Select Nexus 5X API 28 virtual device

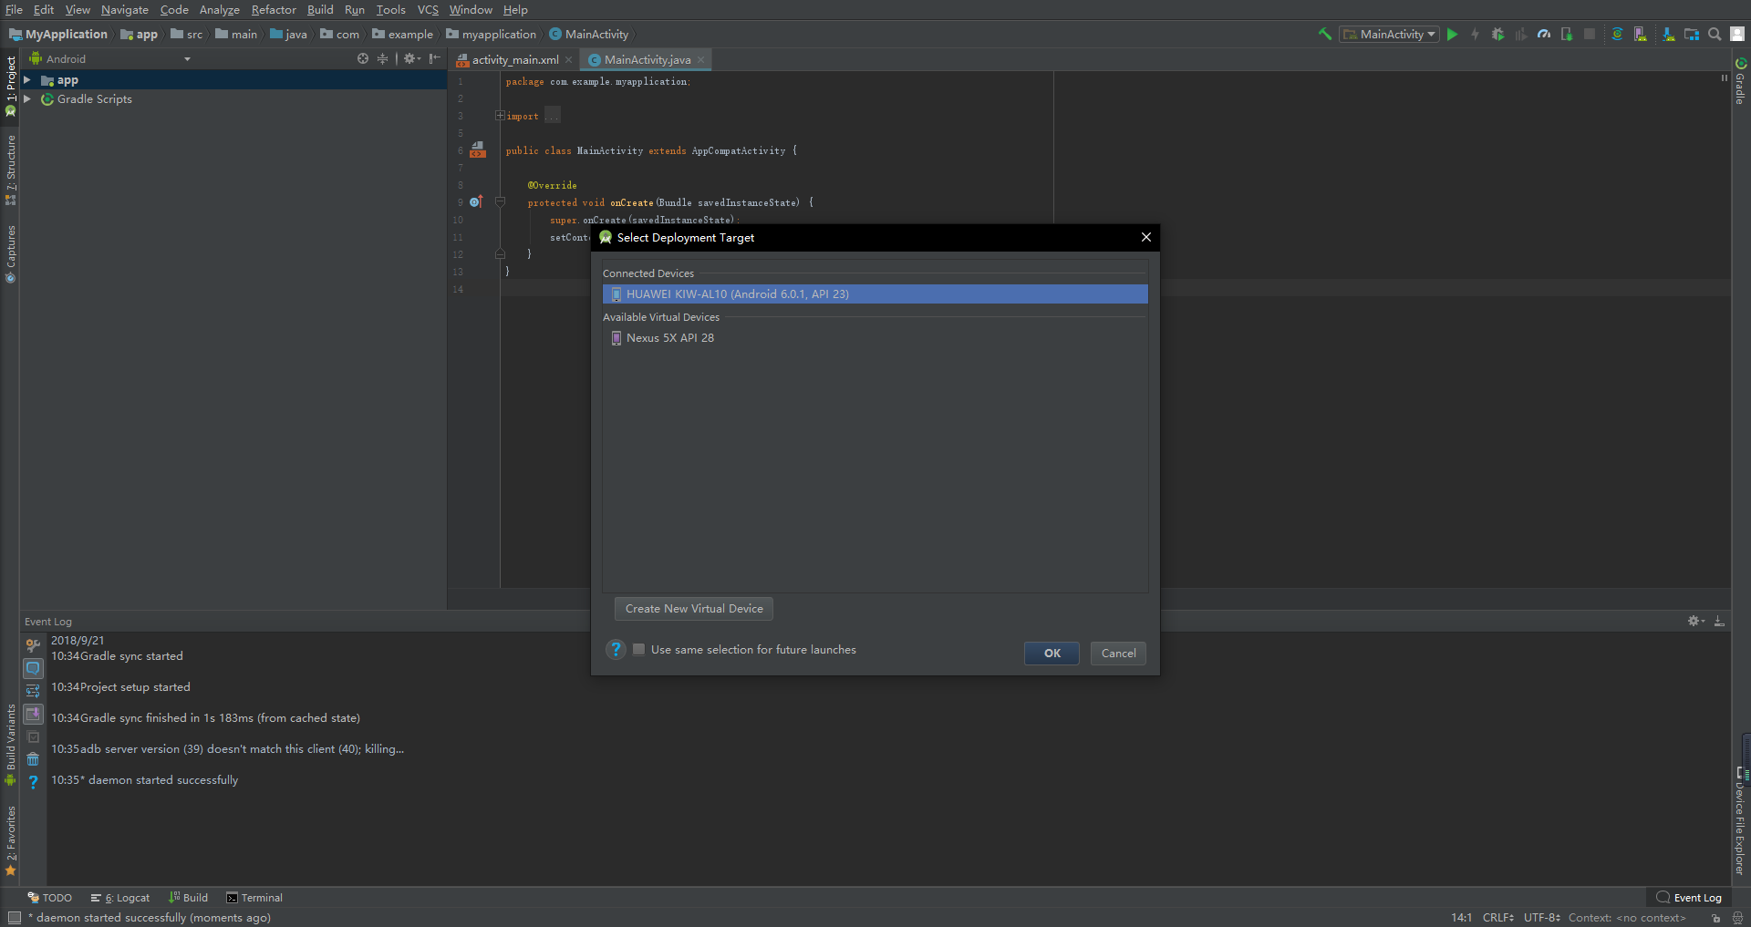point(875,337)
